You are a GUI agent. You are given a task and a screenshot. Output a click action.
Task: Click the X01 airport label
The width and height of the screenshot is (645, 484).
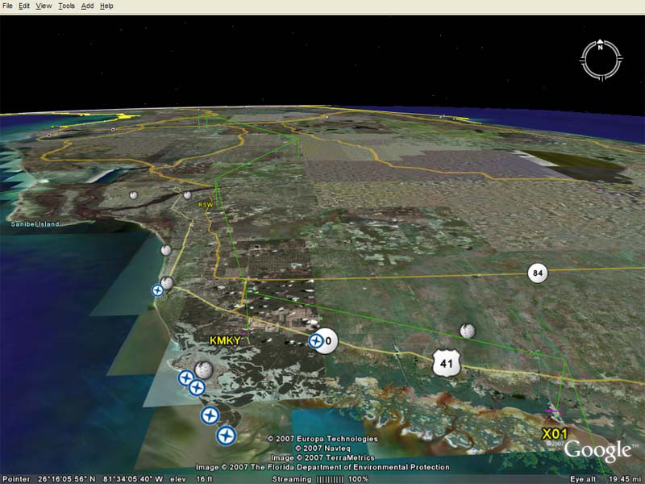click(555, 434)
